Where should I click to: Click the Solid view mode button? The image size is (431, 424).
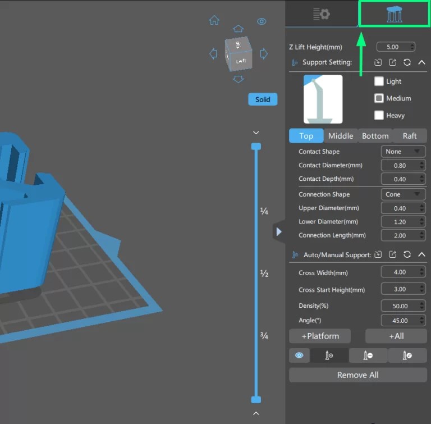(x=263, y=99)
